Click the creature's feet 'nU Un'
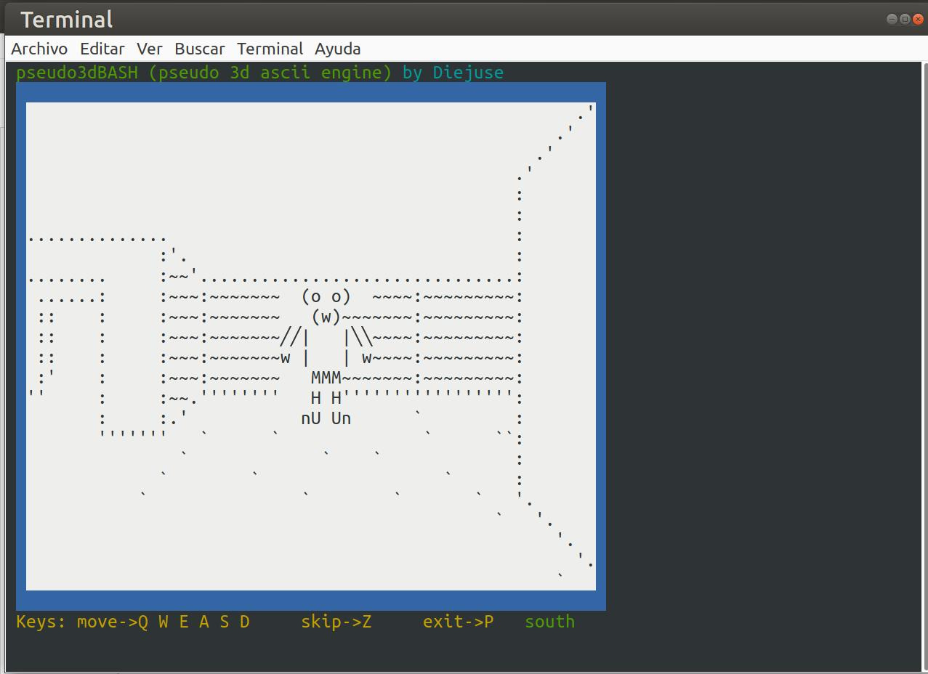 (325, 418)
